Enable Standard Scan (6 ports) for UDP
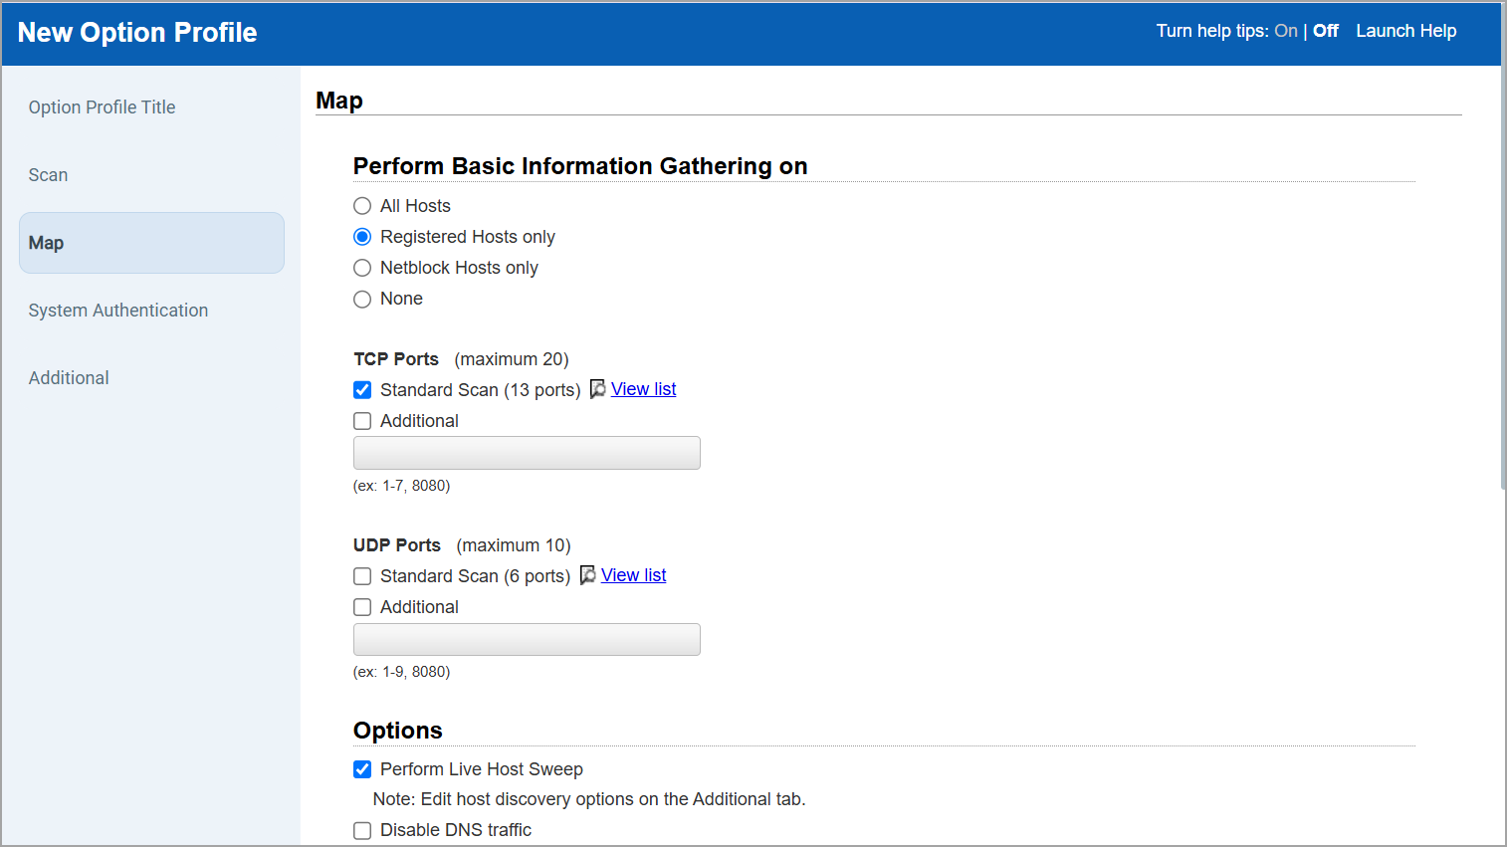Image resolution: width=1507 pixels, height=847 pixels. (362, 575)
